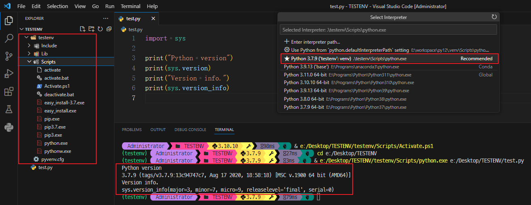Select Python 3.9.13 64-bit Python39 interpreter
Image resolution: width=531 pixels, height=205 pixels.
click(389, 91)
